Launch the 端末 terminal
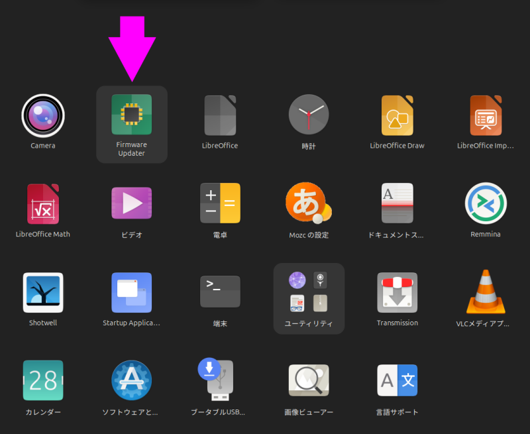530x434 pixels. 220,292
